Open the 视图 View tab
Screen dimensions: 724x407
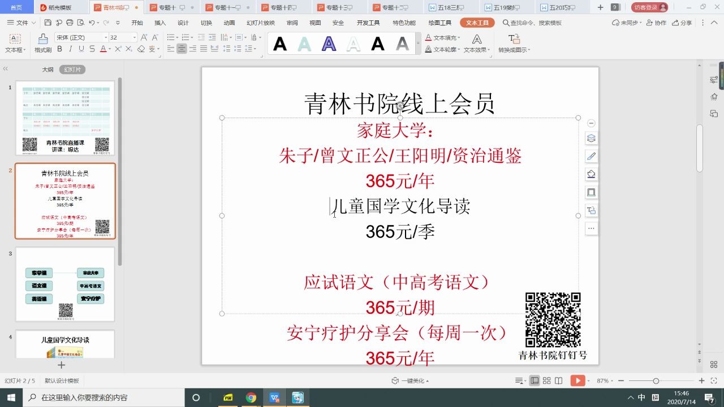tap(315, 23)
